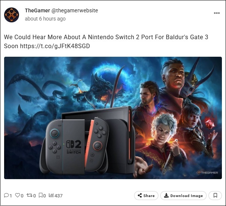Image resolution: width=226 pixels, height=206 pixels.
Task: Click the share icon inside Share button
Action: pos(140,195)
